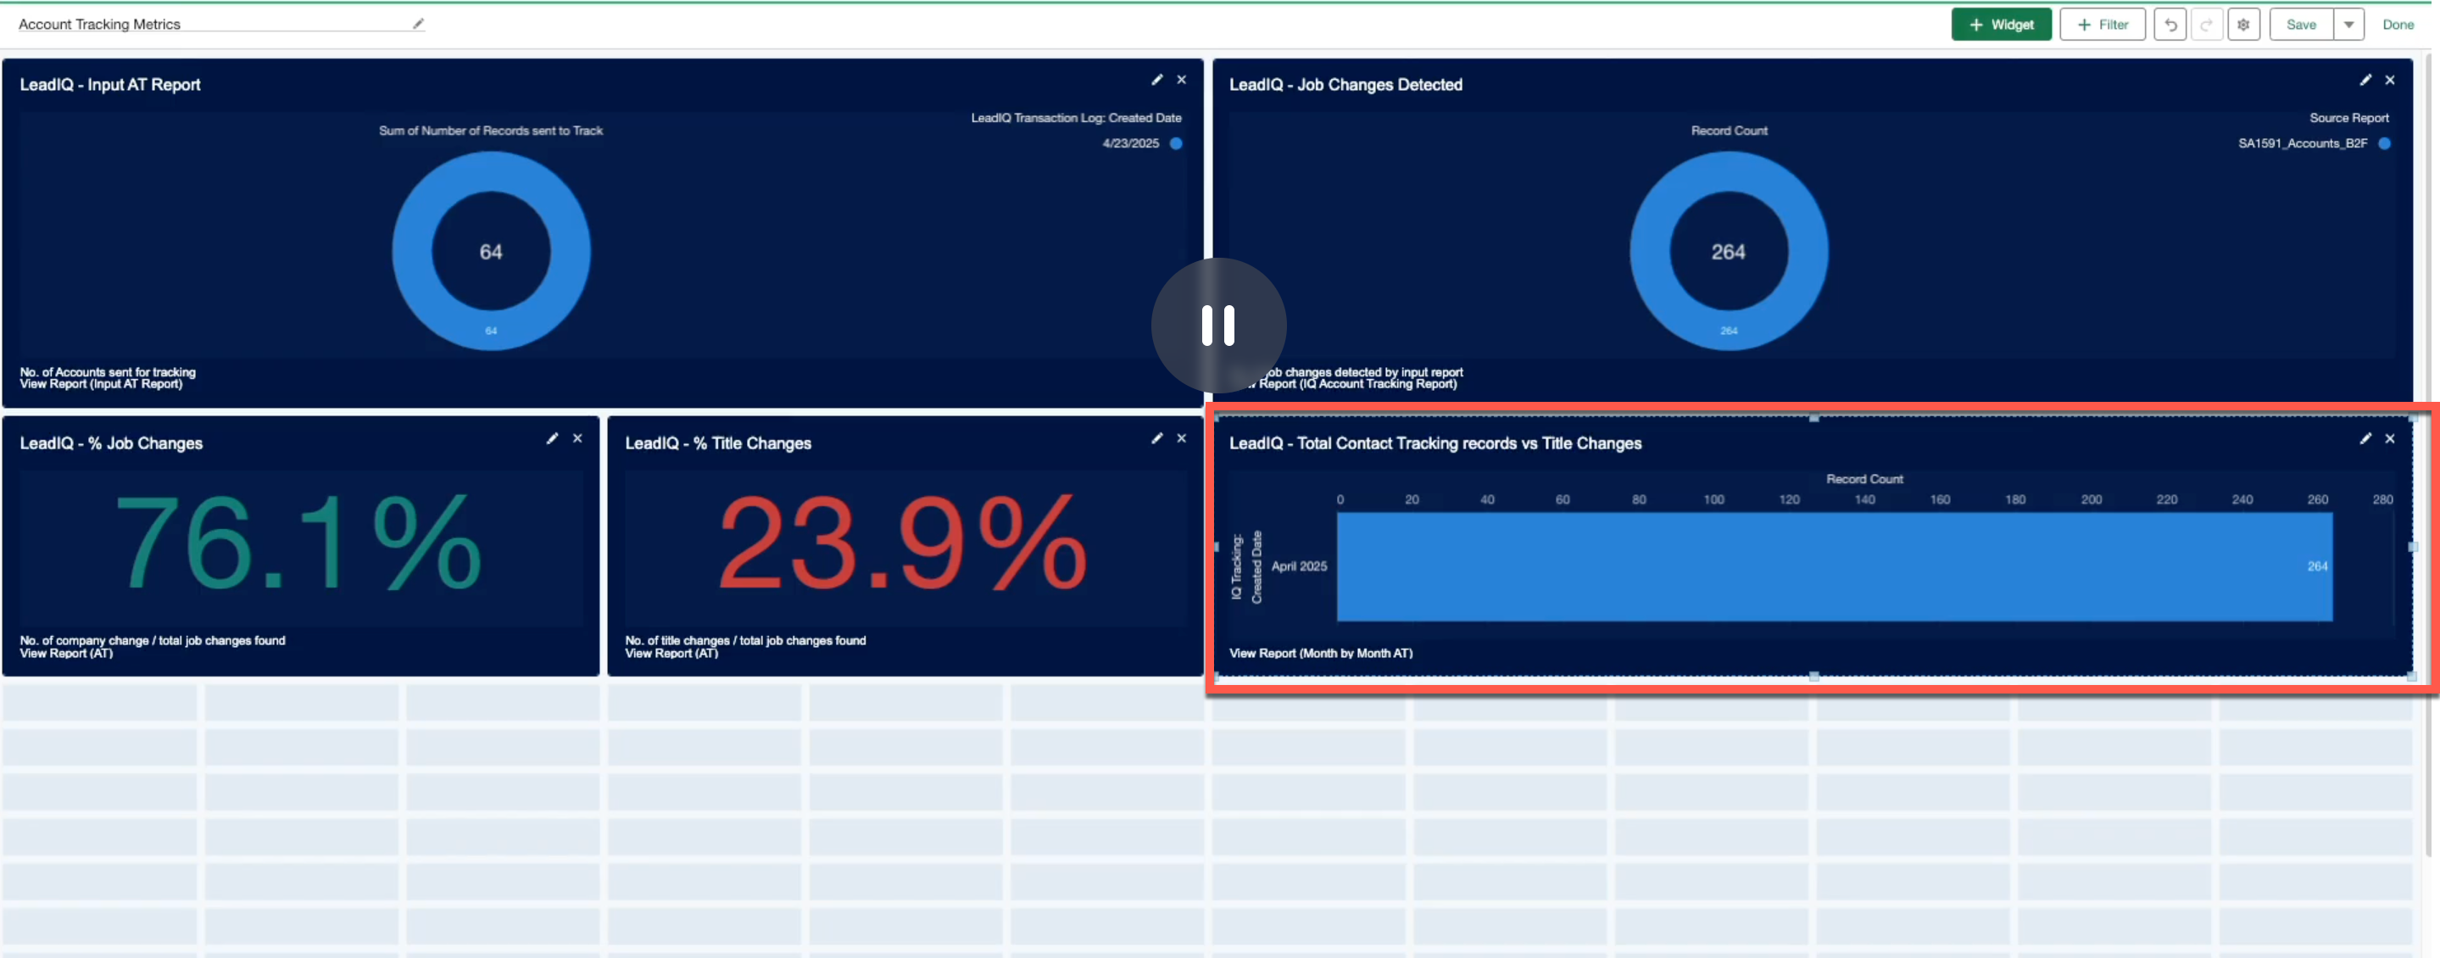Remove the Job Changes Detected widget

click(2390, 81)
